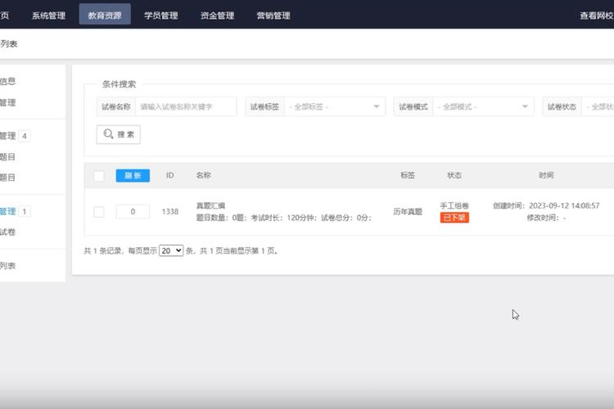Click the 搜索 button
Viewport: 614px width, 409px height.
pyautogui.click(x=118, y=134)
